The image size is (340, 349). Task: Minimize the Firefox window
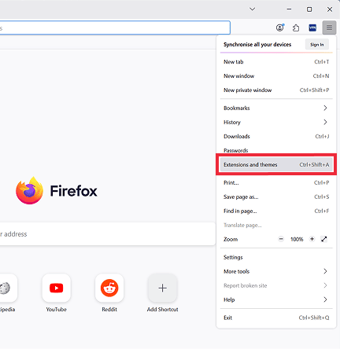[x=289, y=9]
